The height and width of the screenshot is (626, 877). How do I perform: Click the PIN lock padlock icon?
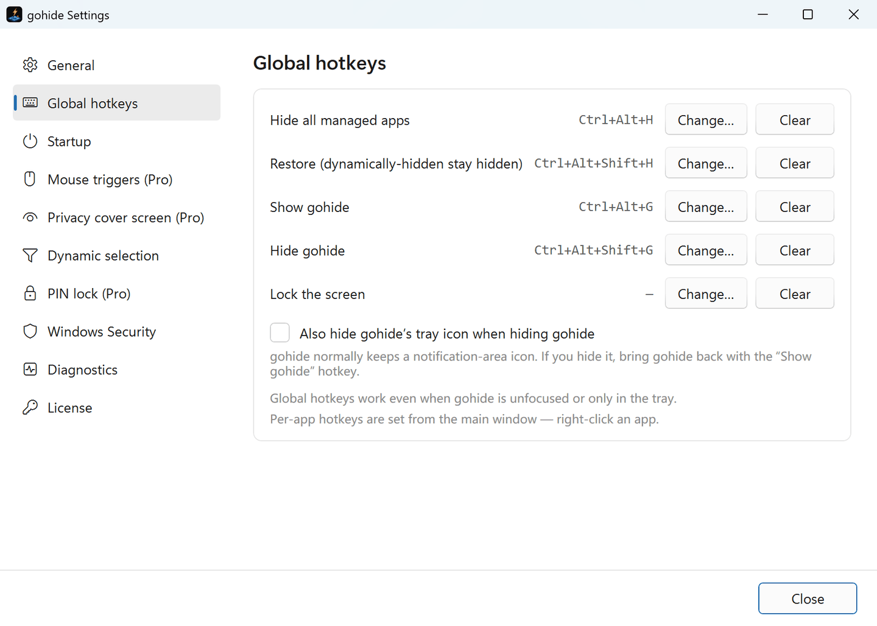pos(30,293)
